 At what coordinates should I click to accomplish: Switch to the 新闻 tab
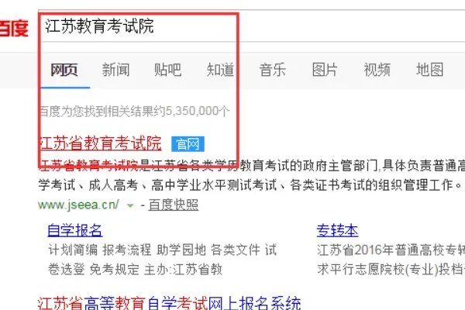pos(116,70)
